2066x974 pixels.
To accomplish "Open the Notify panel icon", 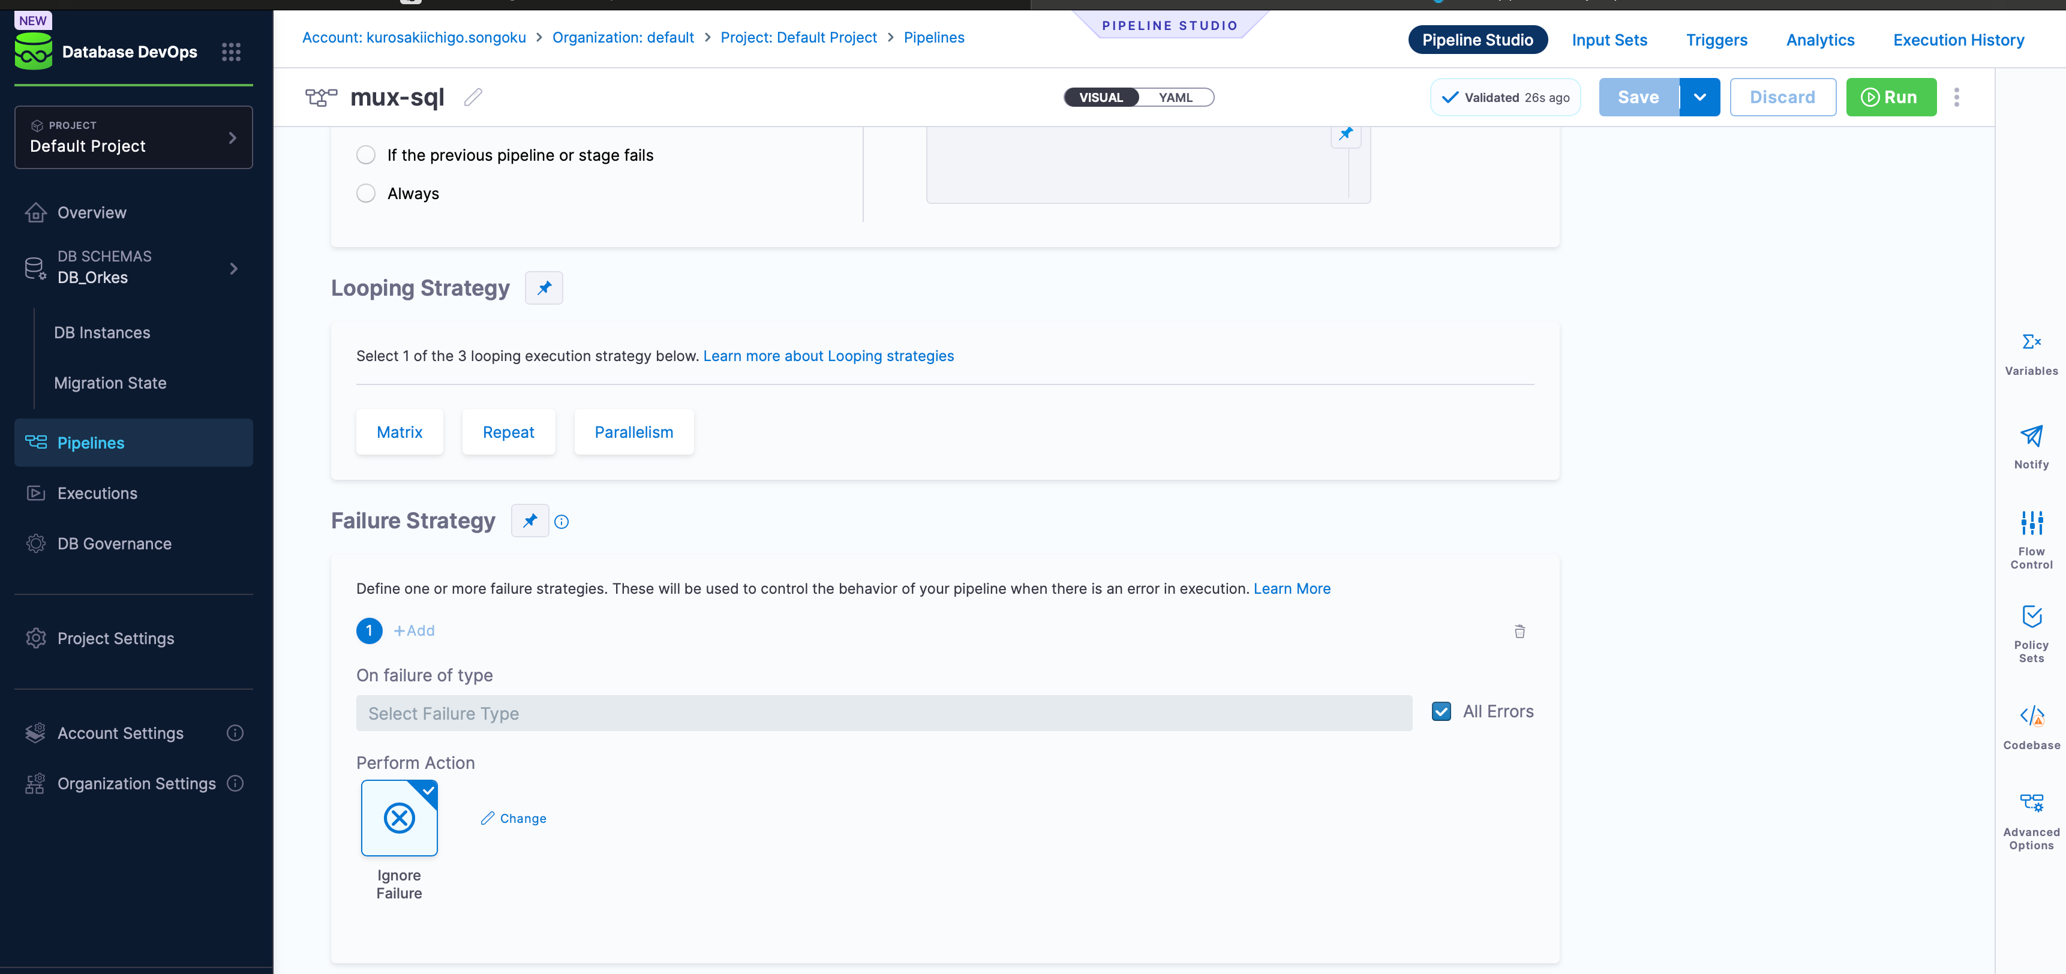I will (x=2031, y=436).
